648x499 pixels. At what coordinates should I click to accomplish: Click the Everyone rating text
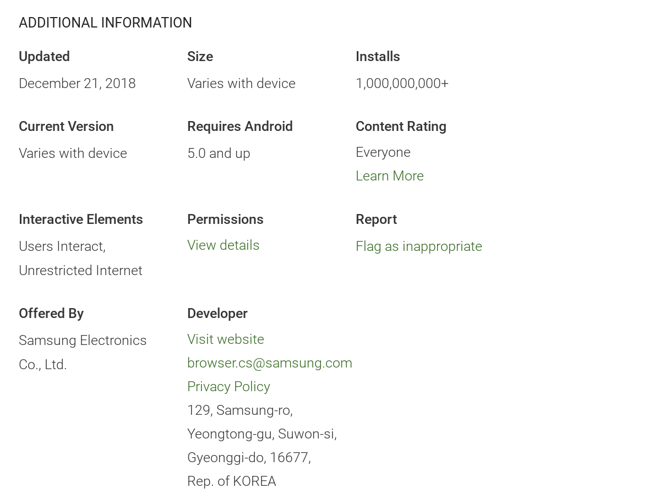click(x=383, y=152)
